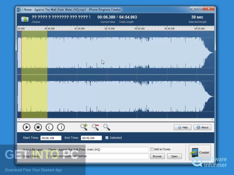234x175 pixels.
Task: Start playback with the Play button
Action: coord(27,127)
